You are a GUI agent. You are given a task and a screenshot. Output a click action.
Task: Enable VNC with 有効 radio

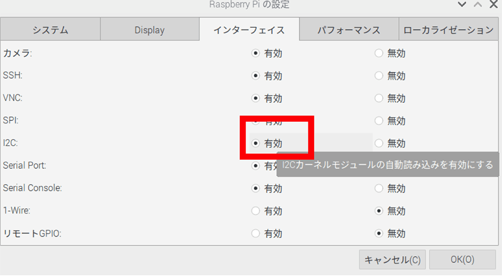point(255,98)
